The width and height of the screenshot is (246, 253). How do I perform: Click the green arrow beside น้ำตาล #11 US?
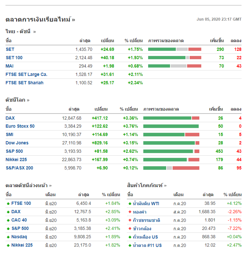tap(130, 245)
